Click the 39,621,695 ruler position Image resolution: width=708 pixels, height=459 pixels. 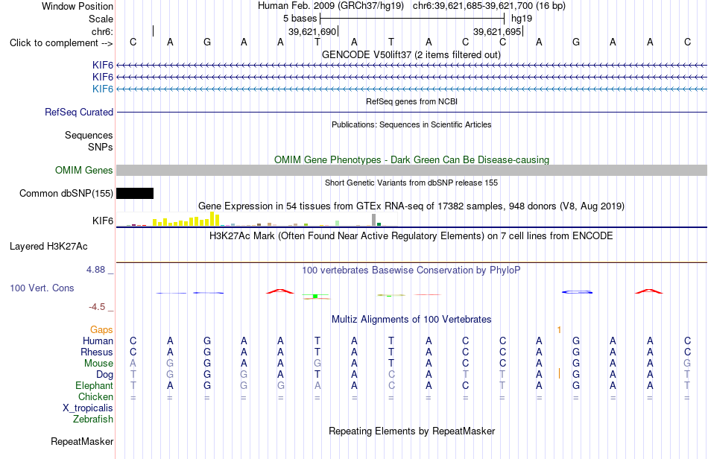(497, 31)
